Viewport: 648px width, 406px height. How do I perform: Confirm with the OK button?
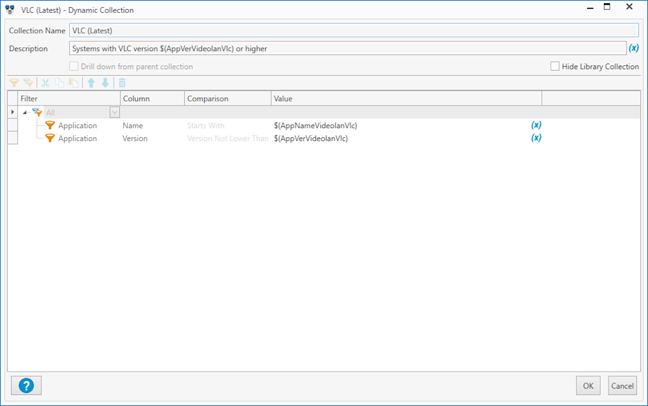(x=588, y=386)
